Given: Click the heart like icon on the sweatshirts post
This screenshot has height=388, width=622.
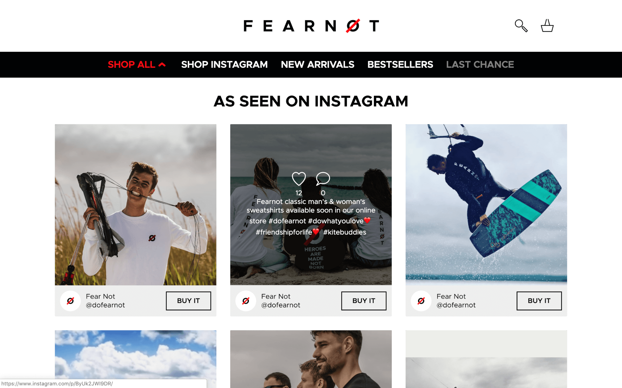Looking at the screenshot, I should tap(299, 179).
